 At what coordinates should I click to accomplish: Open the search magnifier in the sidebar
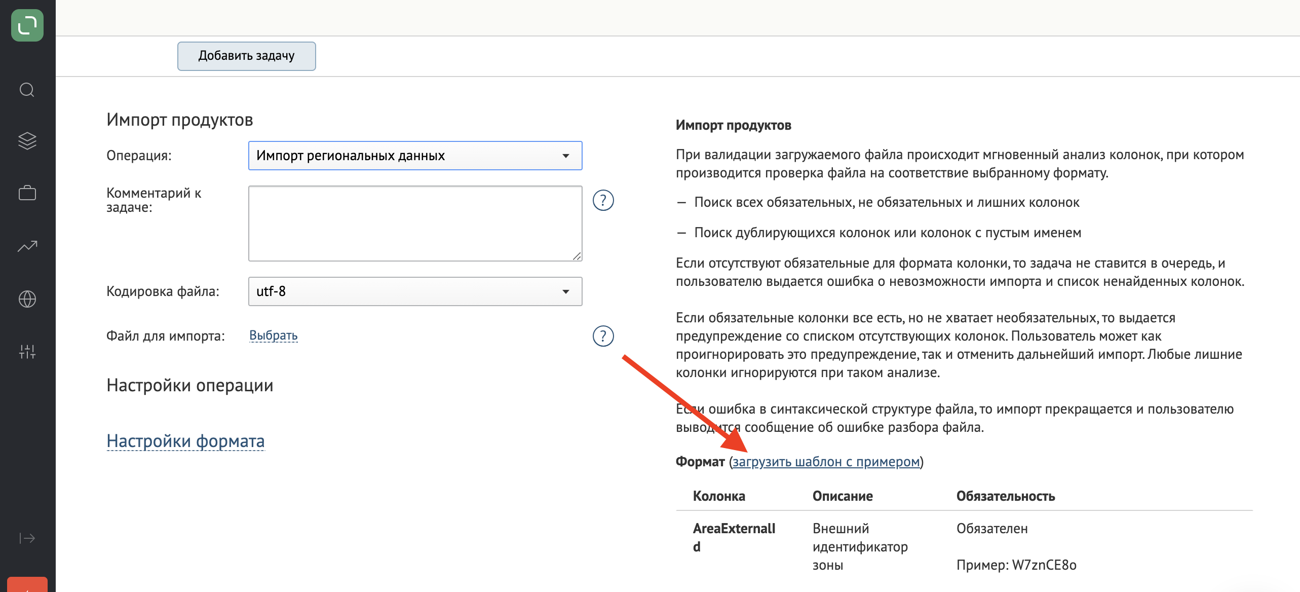click(27, 90)
